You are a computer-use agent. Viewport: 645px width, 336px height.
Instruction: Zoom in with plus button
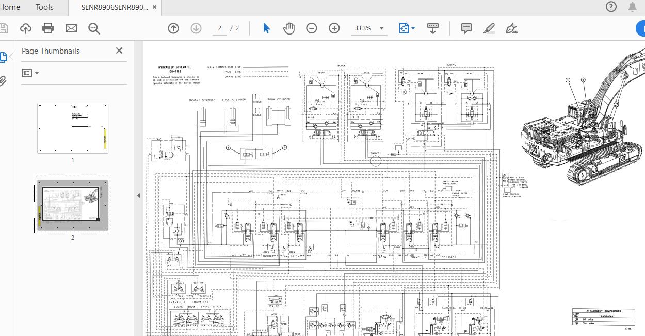click(x=334, y=28)
